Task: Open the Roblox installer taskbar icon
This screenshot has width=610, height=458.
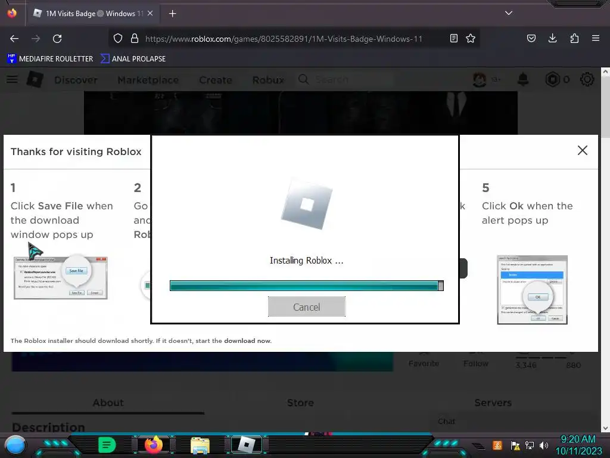Action: pos(246,445)
